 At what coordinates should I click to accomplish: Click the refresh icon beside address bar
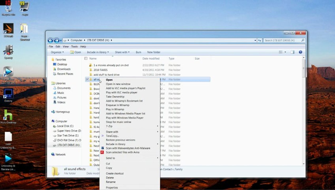click(260, 40)
